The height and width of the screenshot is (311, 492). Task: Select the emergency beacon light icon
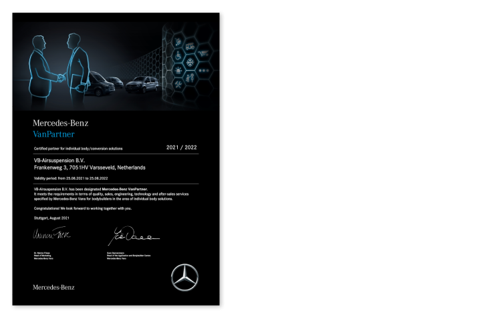pyautogui.click(x=178, y=70)
